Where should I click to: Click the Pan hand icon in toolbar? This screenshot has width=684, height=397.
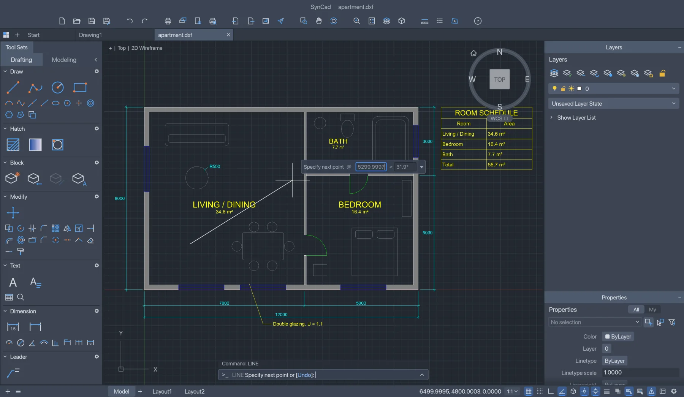click(318, 21)
